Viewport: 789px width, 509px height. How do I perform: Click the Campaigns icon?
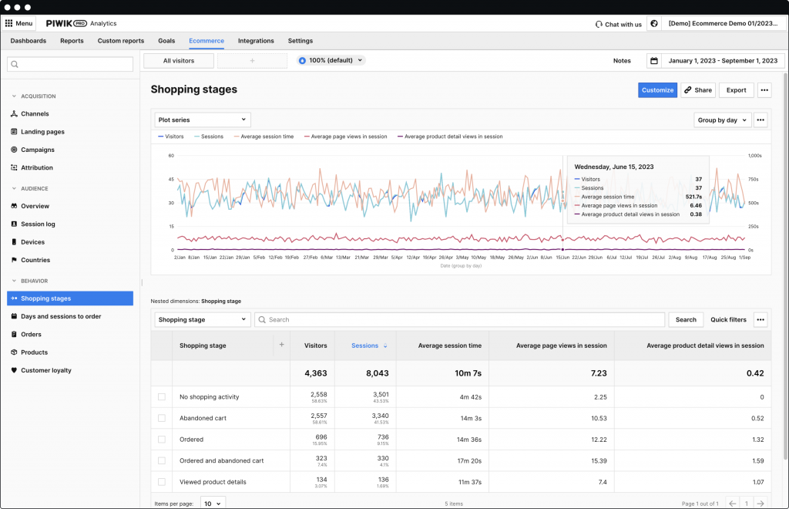[14, 150]
